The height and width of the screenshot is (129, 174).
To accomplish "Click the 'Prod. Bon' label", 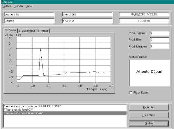I will coord(135,40).
